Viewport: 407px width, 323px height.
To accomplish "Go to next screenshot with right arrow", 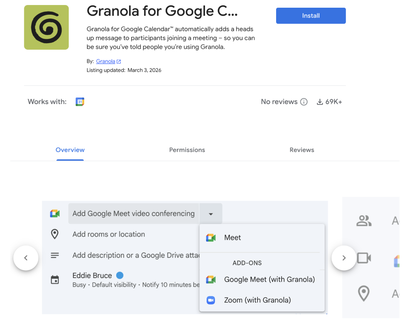I will pyautogui.click(x=344, y=258).
